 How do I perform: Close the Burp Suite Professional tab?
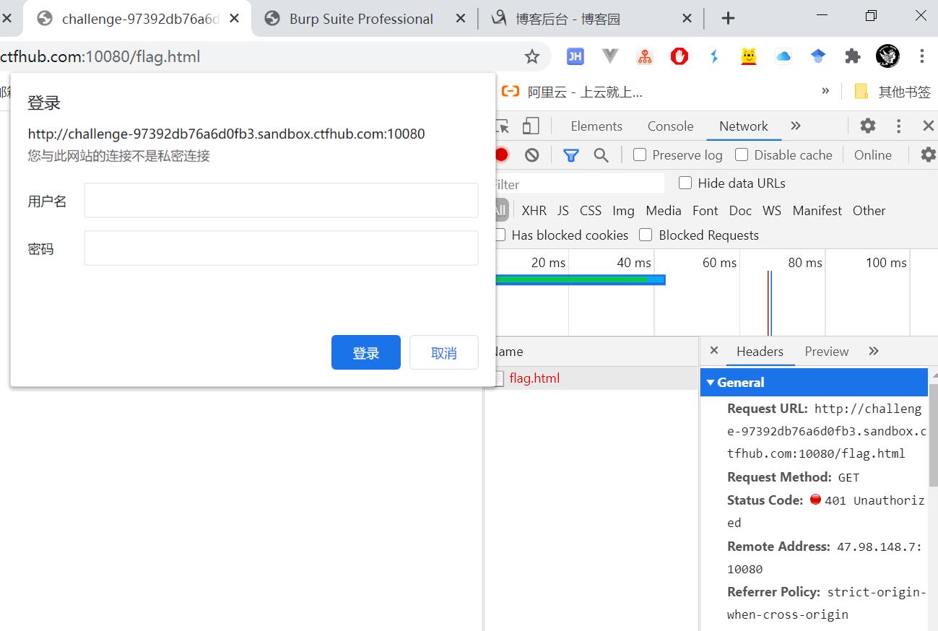tap(461, 19)
